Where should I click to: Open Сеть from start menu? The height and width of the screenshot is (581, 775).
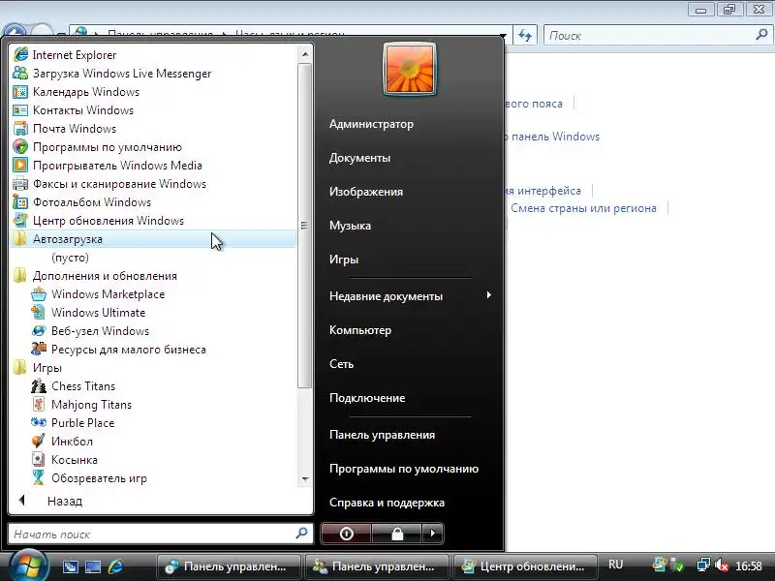click(x=341, y=364)
